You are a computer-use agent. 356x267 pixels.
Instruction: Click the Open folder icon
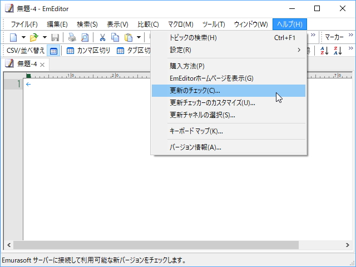(x=34, y=37)
